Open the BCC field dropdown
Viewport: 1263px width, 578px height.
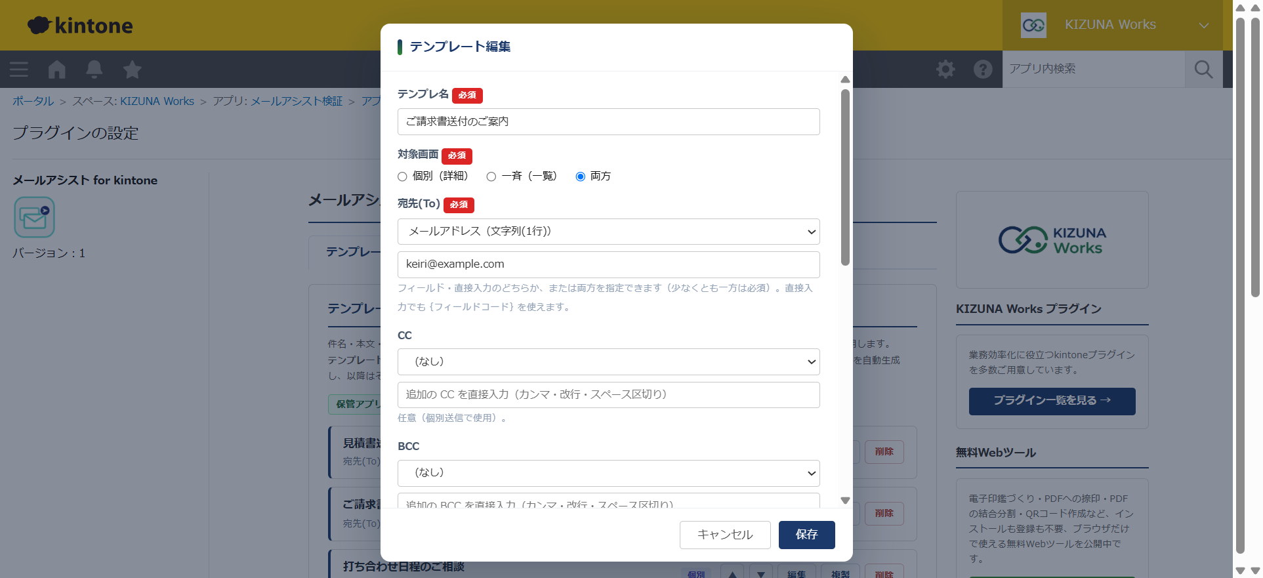pos(608,473)
